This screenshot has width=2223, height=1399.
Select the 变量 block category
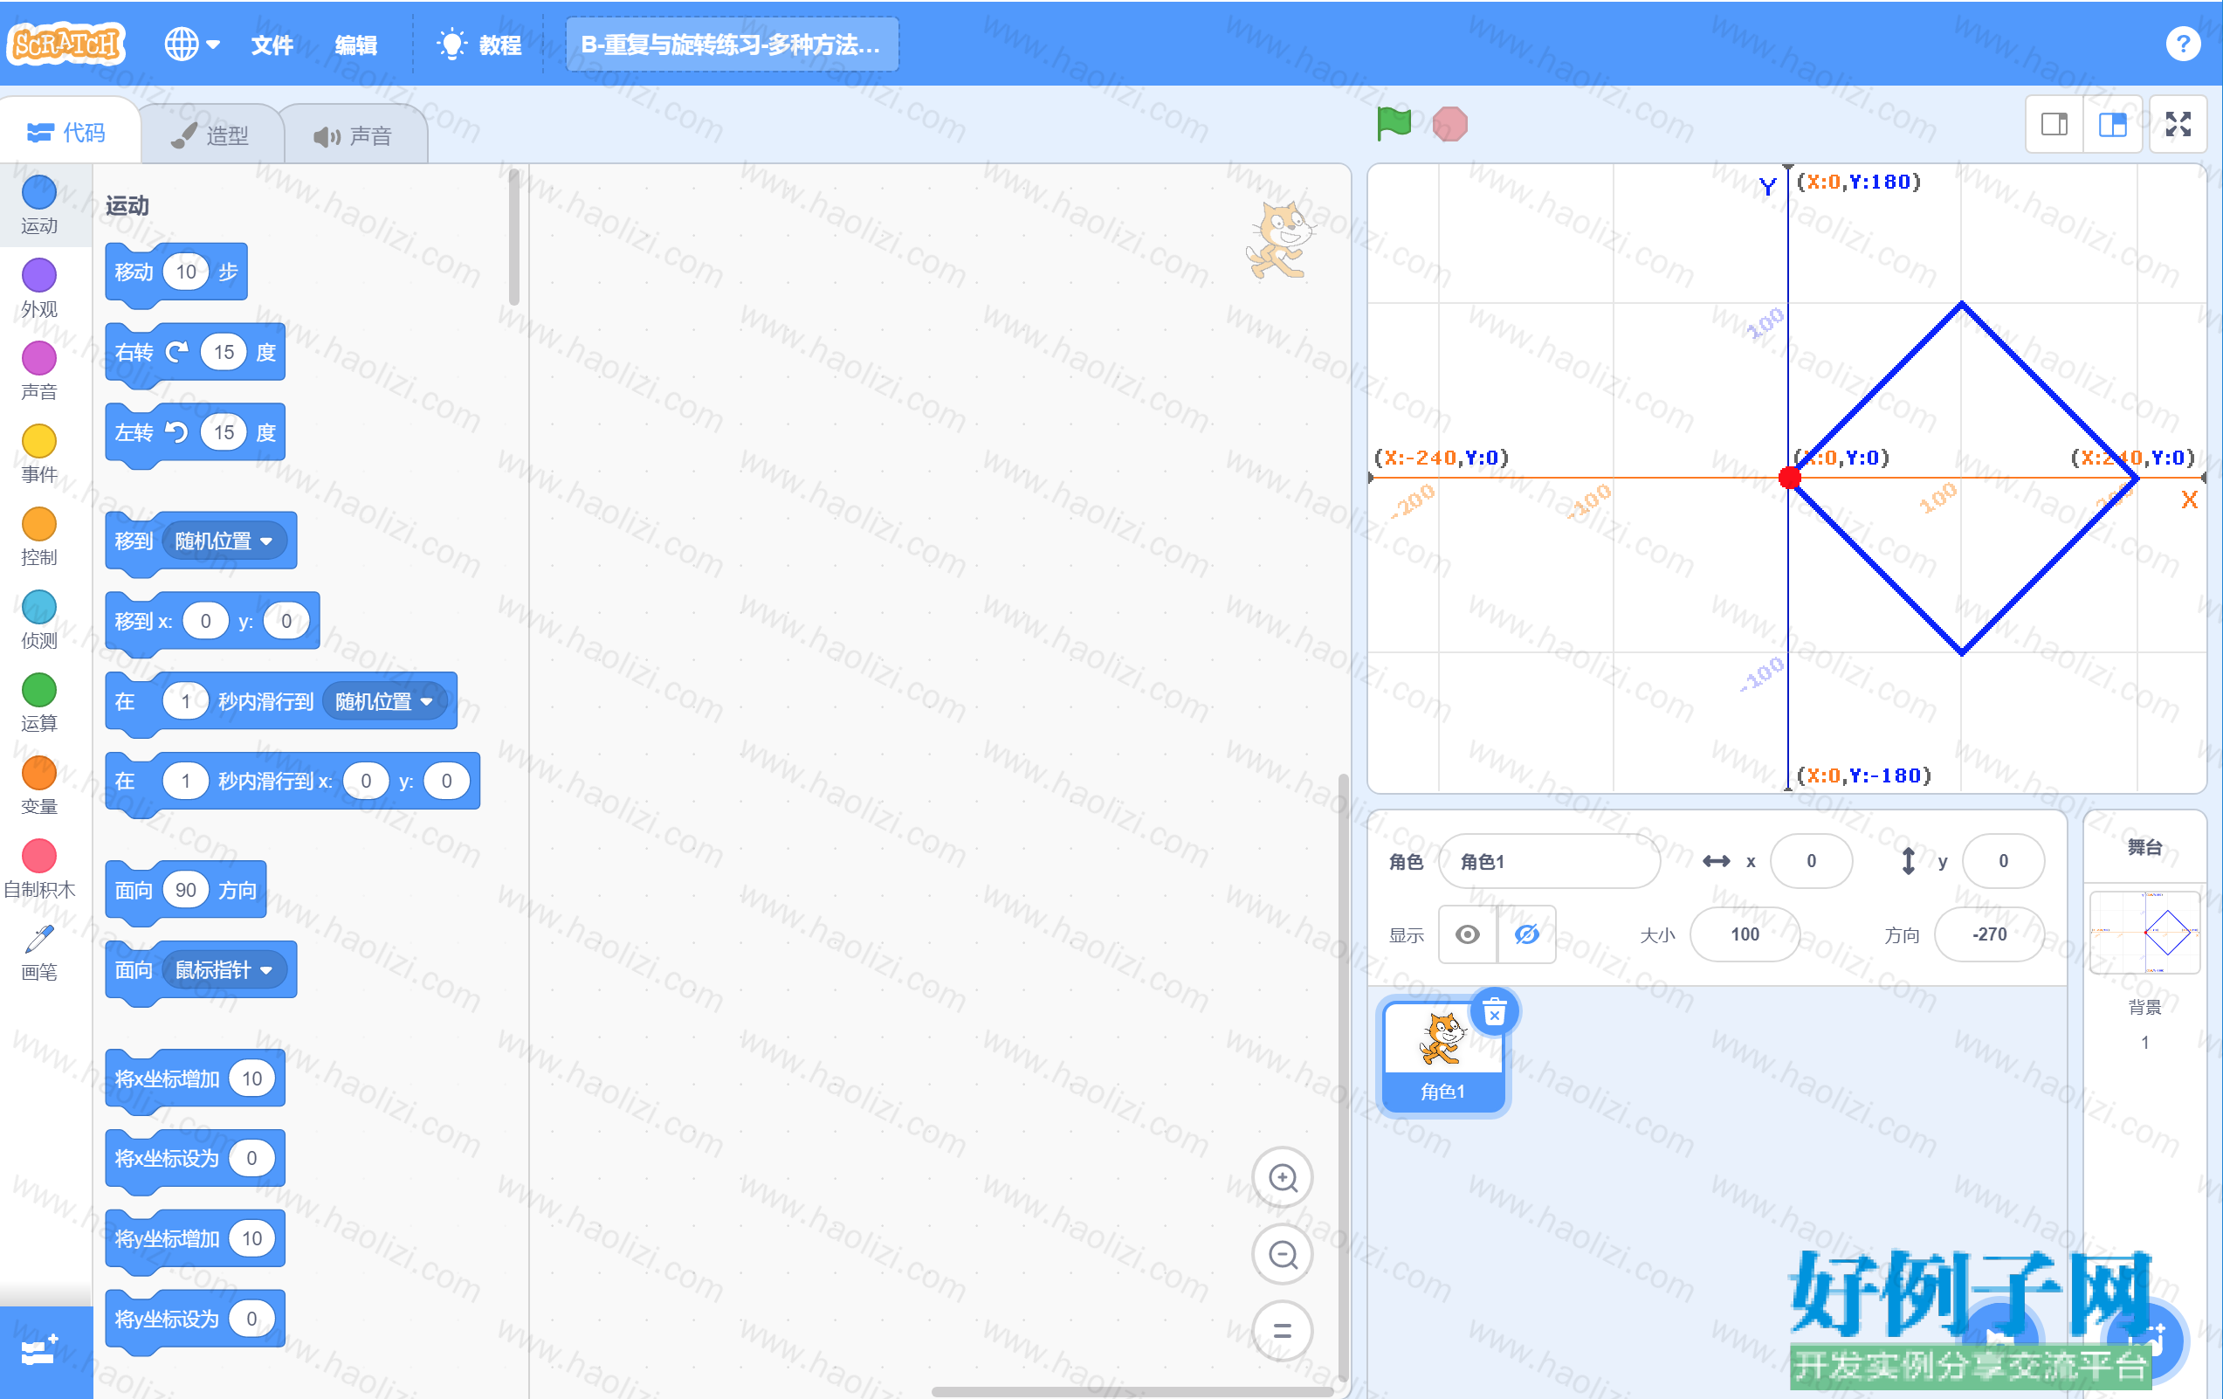(x=38, y=786)
